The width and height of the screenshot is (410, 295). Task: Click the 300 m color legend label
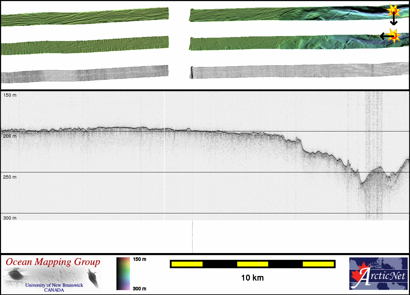coord(139,288)
